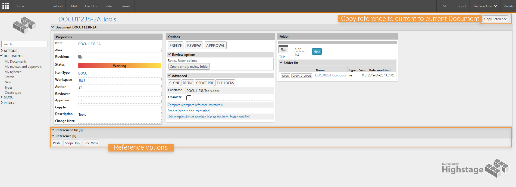The image size is (516, 187).
Task: Expand the Reference [0] section
Action: 53,136
